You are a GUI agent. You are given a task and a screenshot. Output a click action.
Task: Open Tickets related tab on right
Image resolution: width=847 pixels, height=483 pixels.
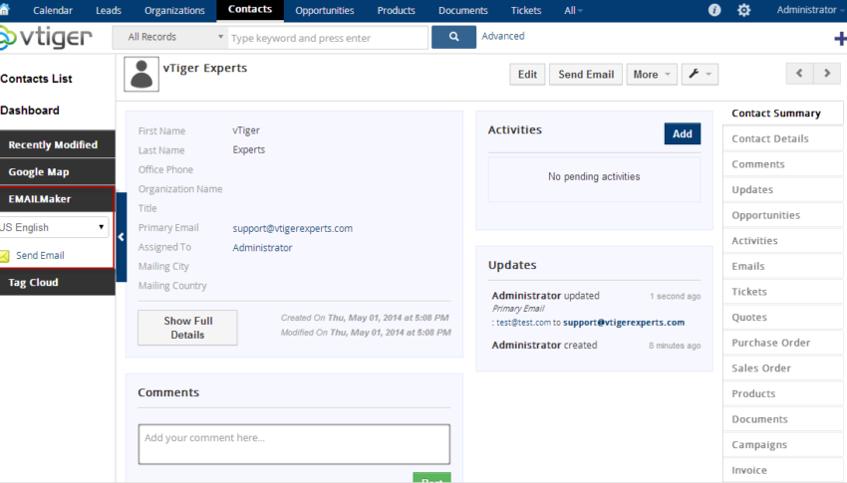click(782, 292)
